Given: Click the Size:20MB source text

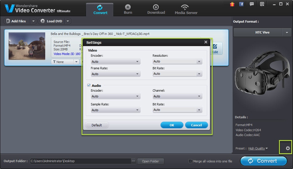Looking at the screenshot, I should (61, 49).
